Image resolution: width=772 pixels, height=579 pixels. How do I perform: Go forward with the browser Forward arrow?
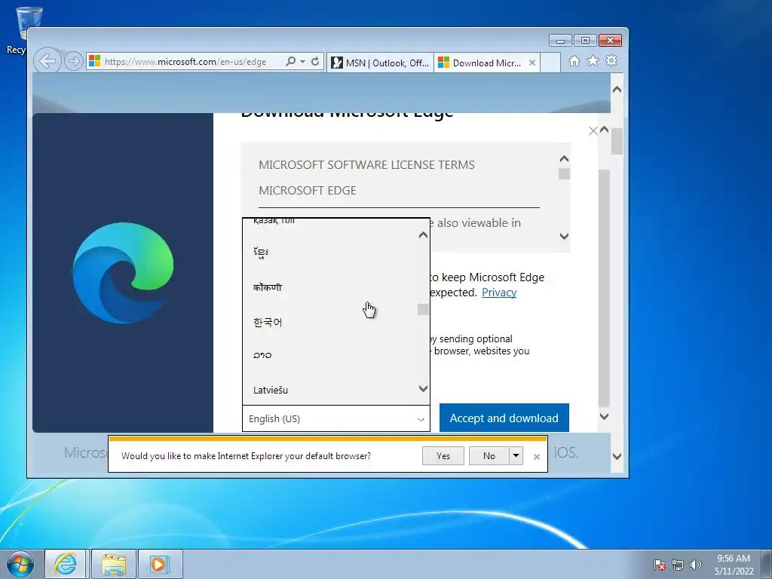click(73, 62)
